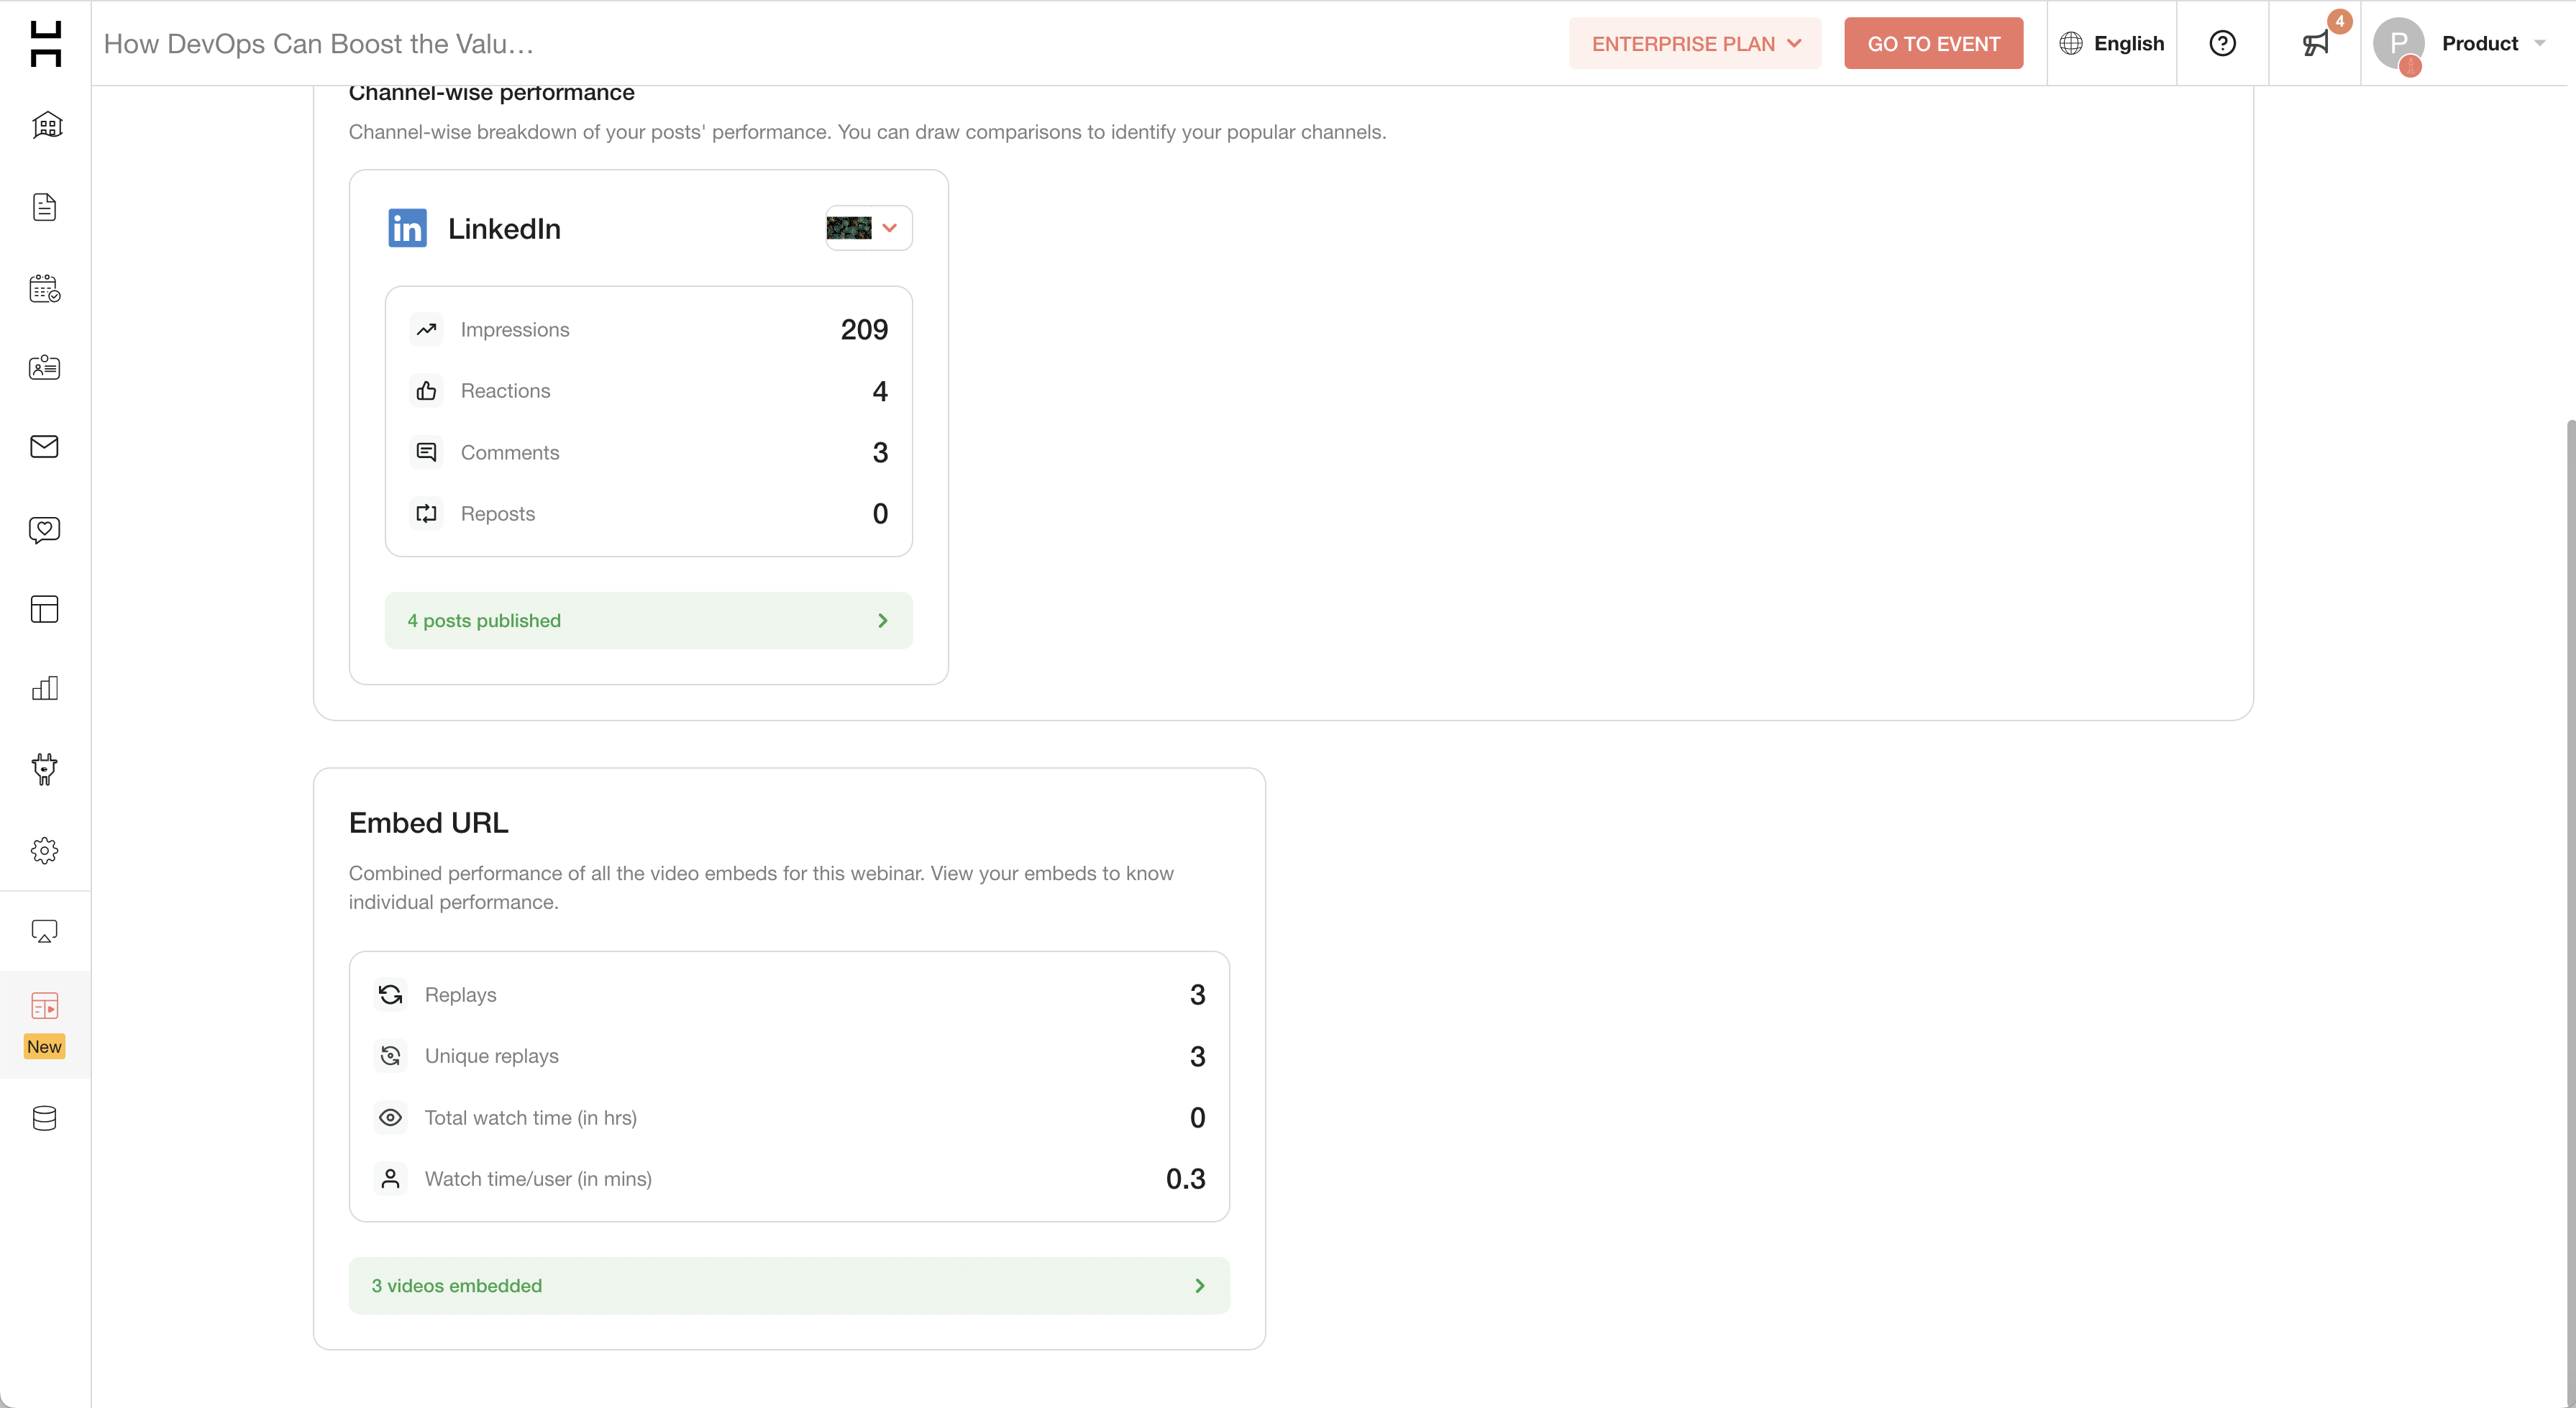Open the database storage sidebar icon
The height and width of the screenshot is (1408, 2576).
point(45,1118)
